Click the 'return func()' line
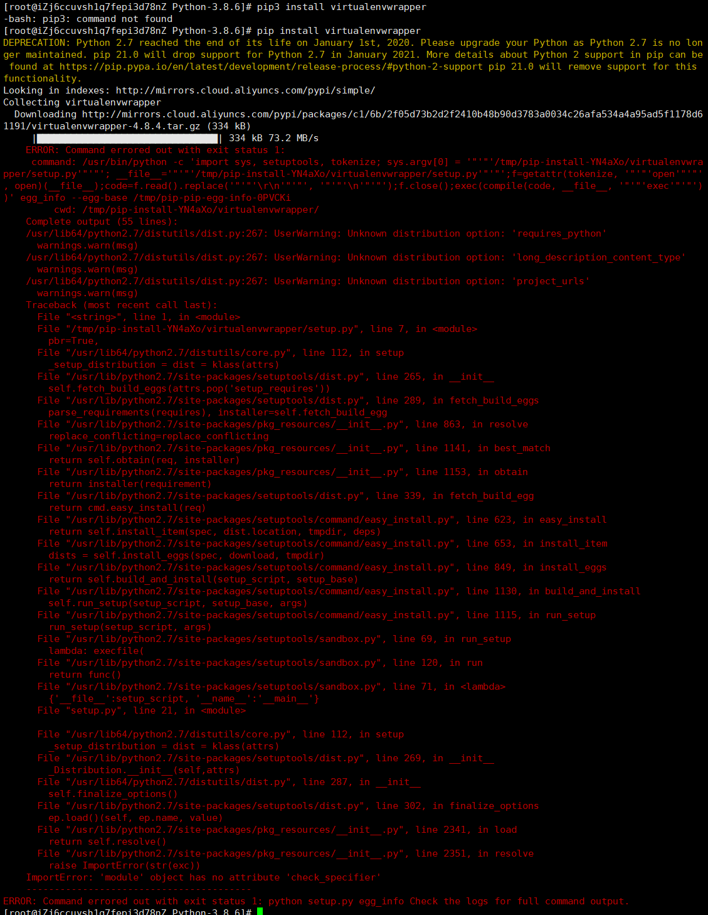The image size is (708, 915). 85,675
